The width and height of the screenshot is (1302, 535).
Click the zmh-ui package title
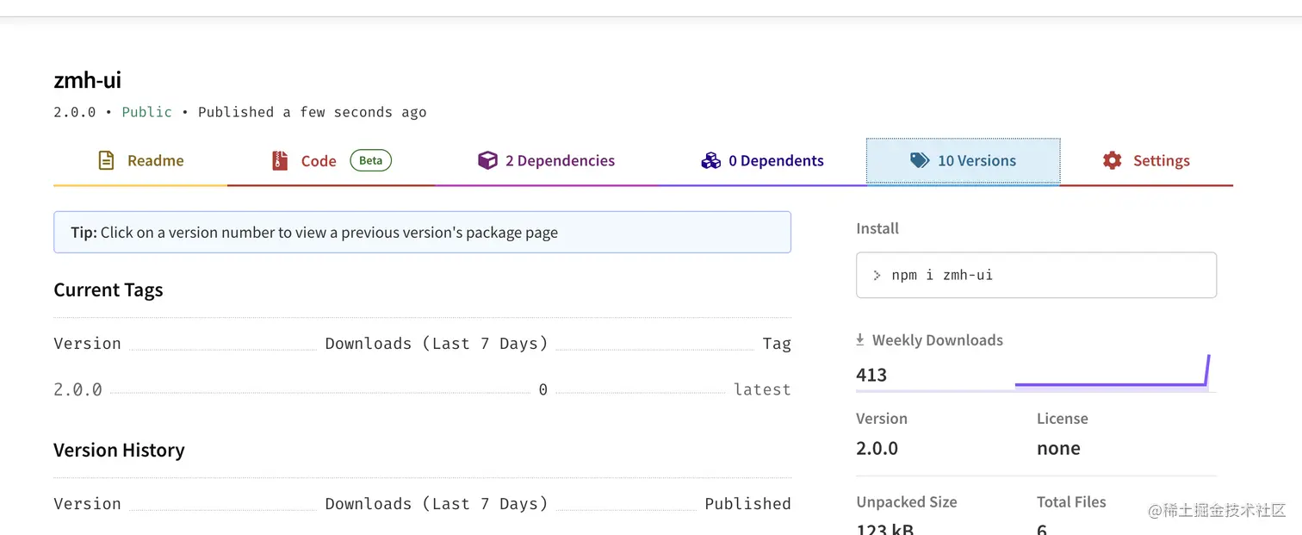click(x=88, y=80)
